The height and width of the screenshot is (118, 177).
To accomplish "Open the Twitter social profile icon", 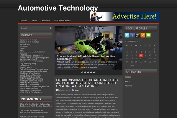I will (127, 35).
